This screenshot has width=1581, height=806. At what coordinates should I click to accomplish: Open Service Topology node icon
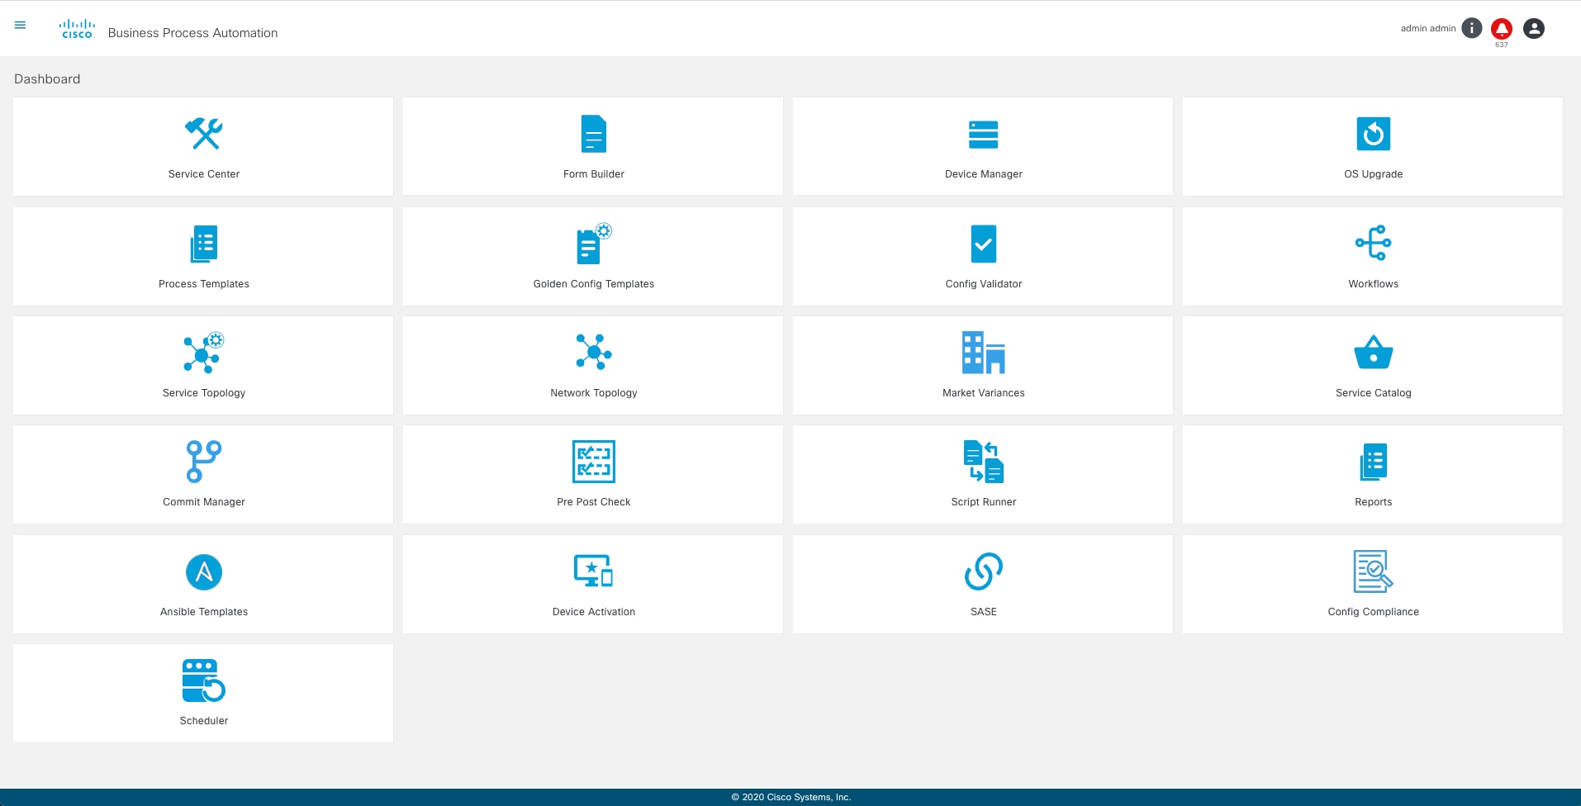click(x=203, y=353)
